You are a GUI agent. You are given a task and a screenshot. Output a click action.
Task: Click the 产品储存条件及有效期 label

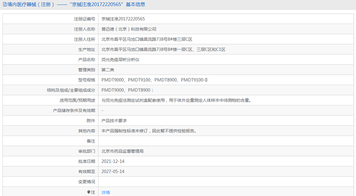pos(74,111)
